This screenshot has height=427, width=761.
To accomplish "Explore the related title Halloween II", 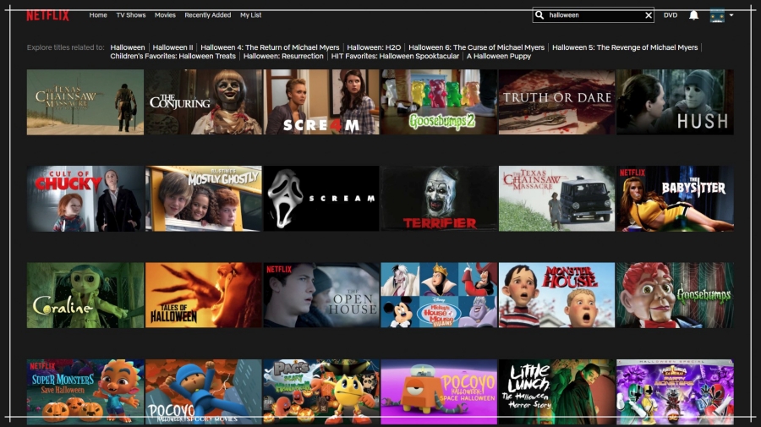I will 172,47.
